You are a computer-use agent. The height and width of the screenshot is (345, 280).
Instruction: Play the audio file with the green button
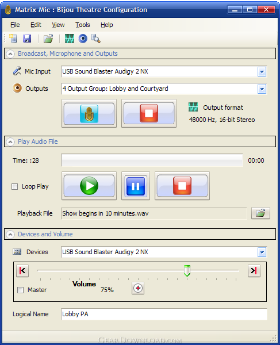click(89, 186)
